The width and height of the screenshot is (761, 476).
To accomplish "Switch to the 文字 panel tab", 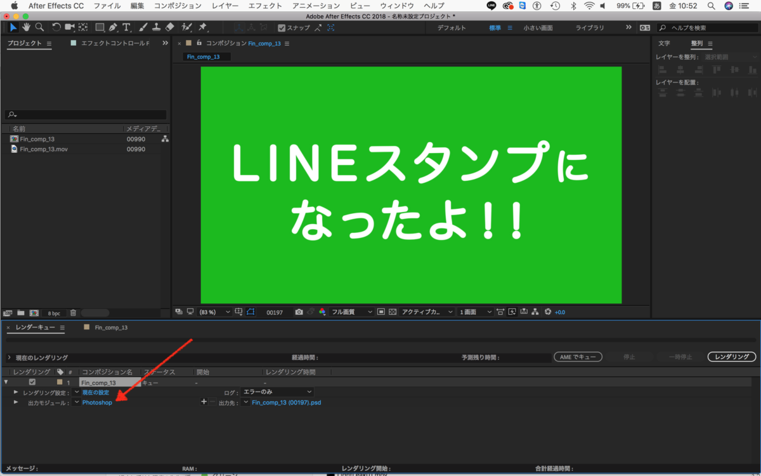I will 664,43.
